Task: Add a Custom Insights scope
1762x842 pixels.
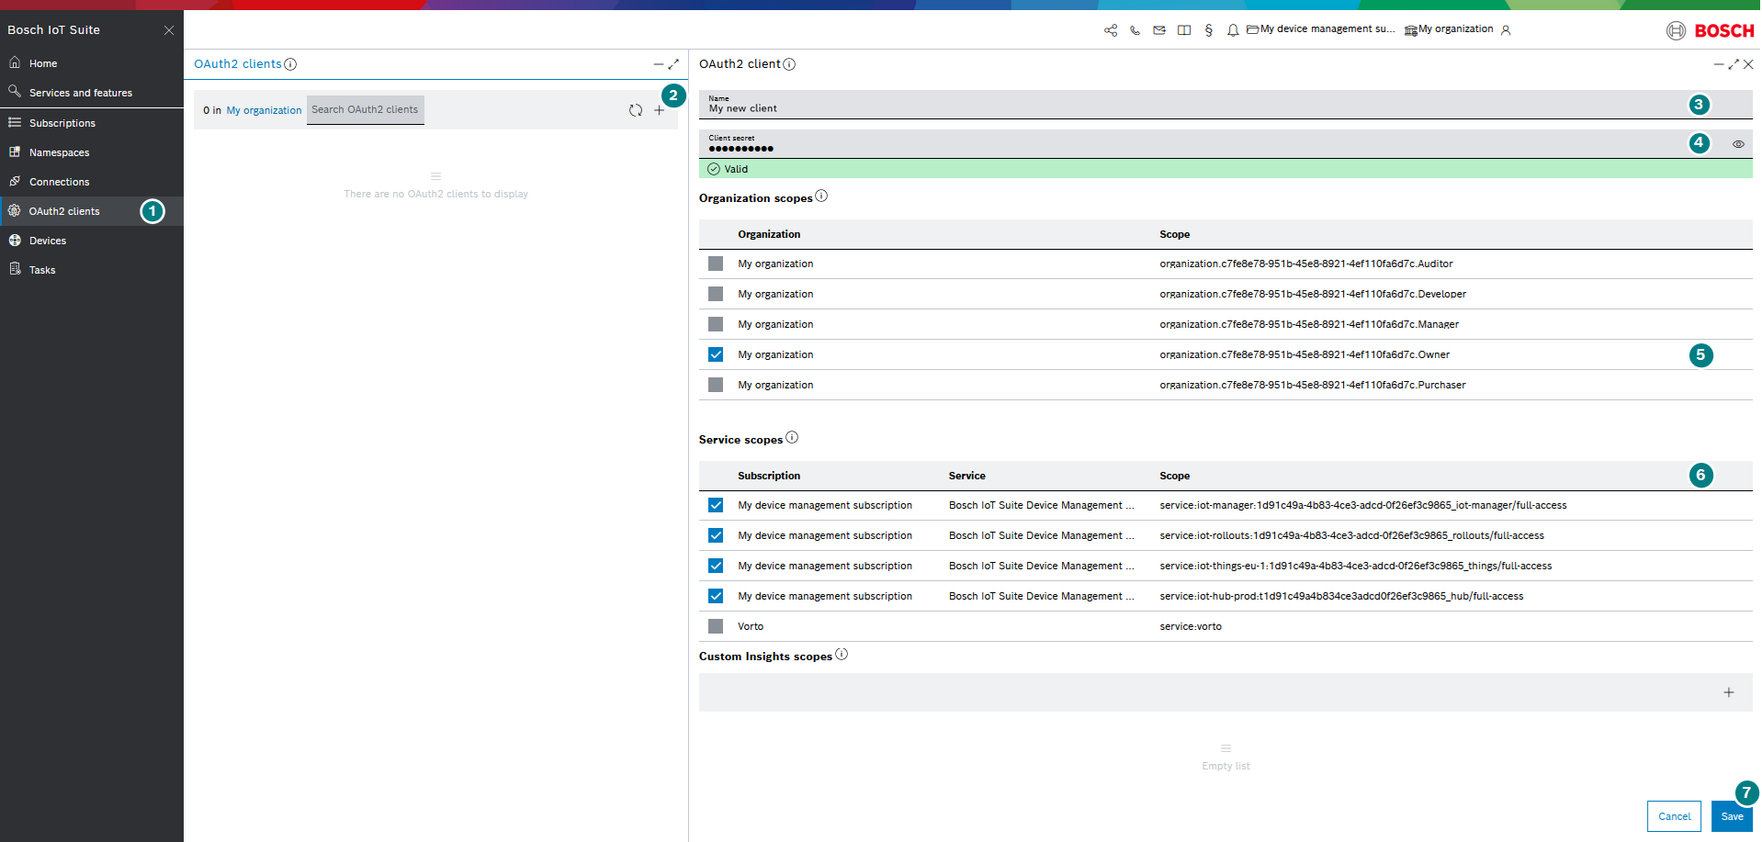Action: [1729, 692]
